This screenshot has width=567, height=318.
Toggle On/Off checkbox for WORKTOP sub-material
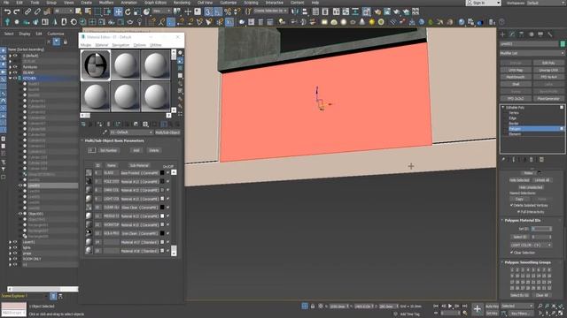coord(167,224)
